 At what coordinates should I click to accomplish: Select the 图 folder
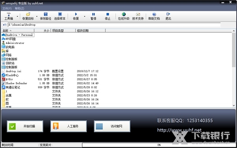coord(5,103)
